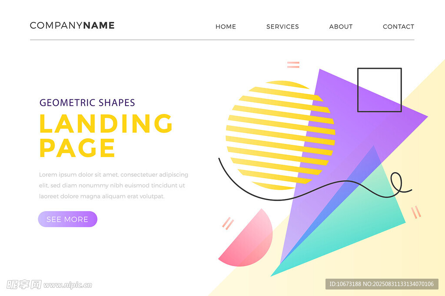Select the yellow LANDING PAGE heading

(106, 136)
